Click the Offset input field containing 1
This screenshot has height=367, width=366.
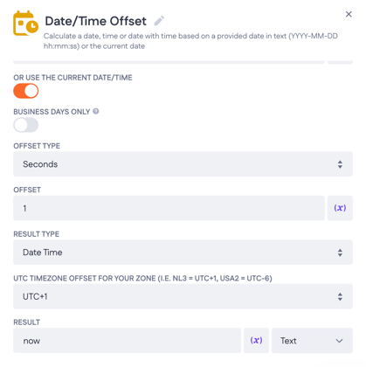click(169, 208)
